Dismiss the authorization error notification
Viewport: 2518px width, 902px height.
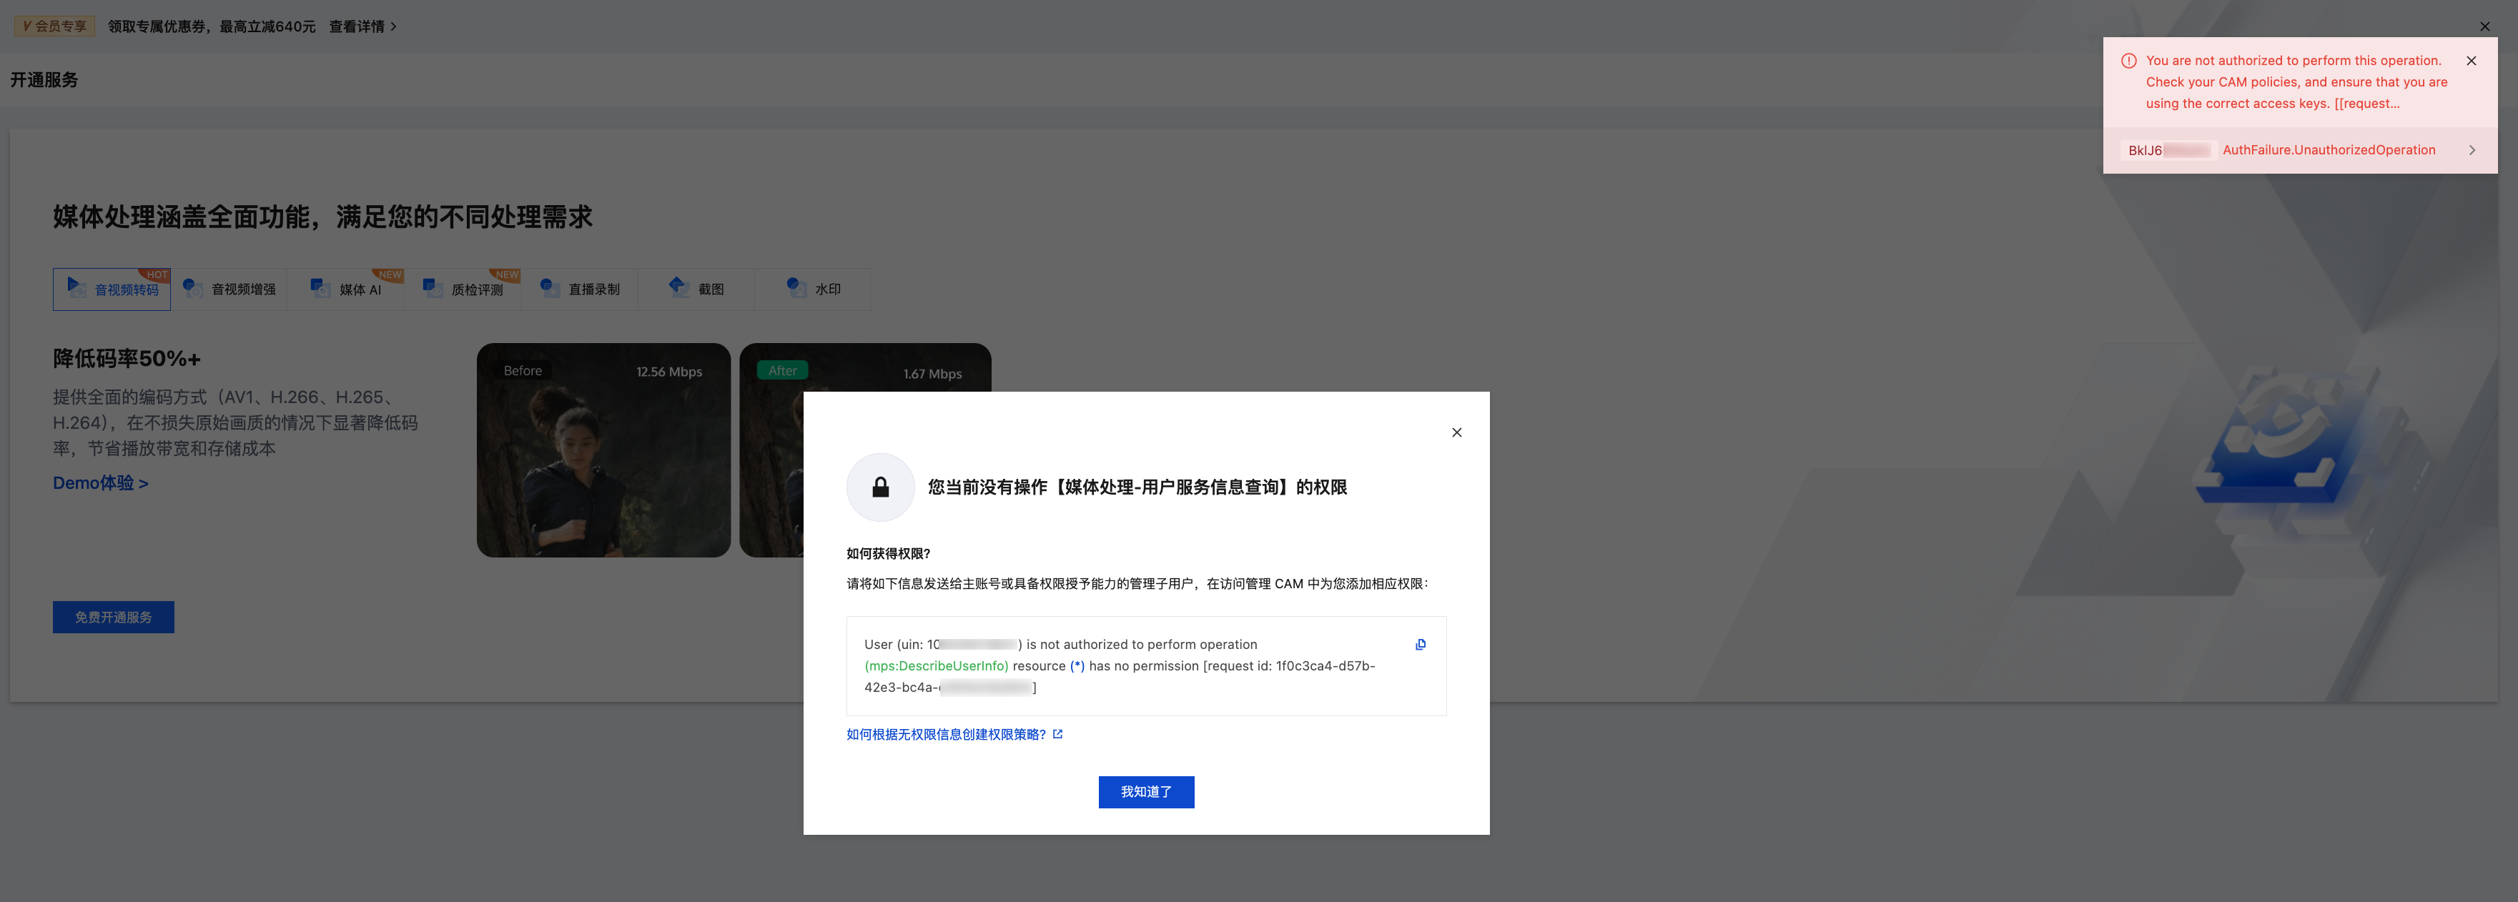[2472, 59]
